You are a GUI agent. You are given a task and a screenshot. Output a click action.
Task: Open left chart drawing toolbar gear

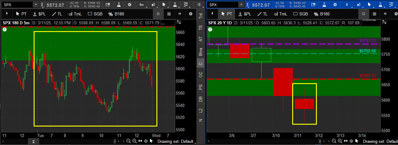click(191, 14)
